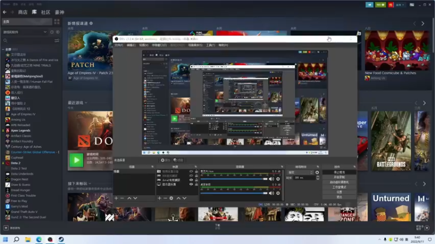435x244 pixels.
Task: Open the desktop audio settings gear
Action: point(278,193)
